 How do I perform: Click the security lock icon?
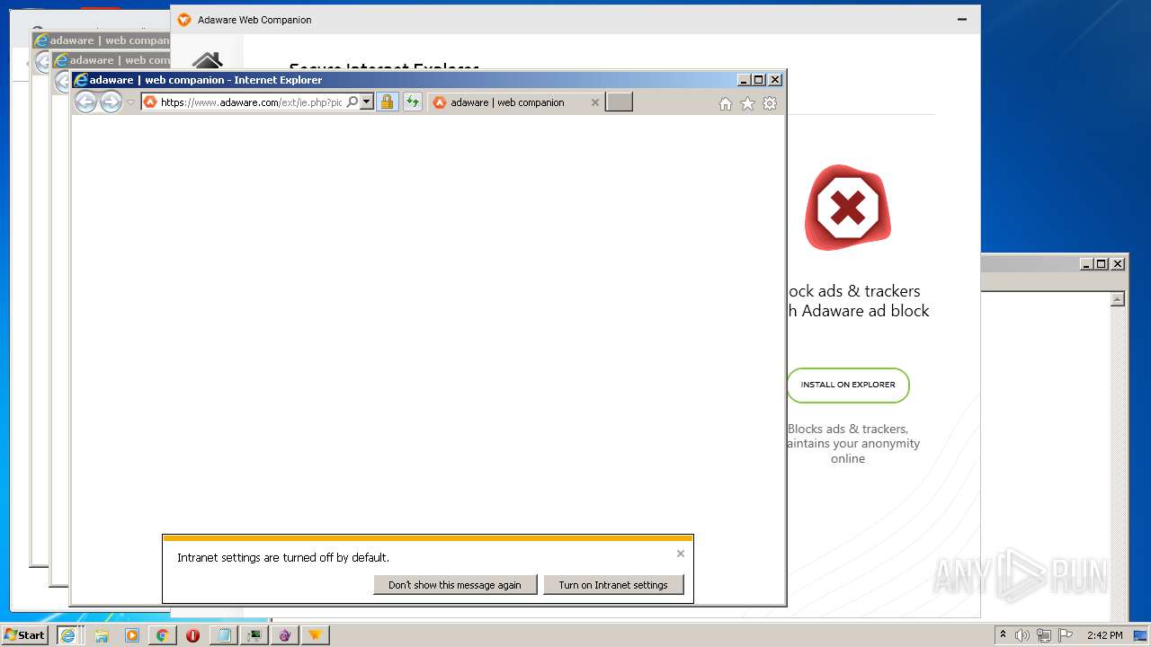pyautogui.click(x=387, y=102)
